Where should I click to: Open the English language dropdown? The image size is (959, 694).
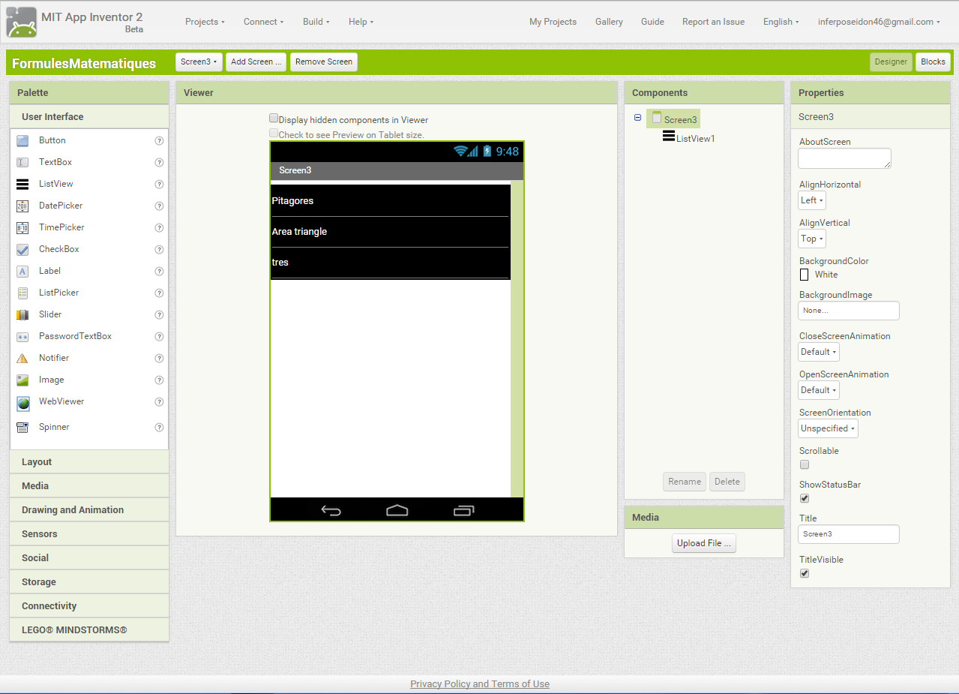pos(781,22)
